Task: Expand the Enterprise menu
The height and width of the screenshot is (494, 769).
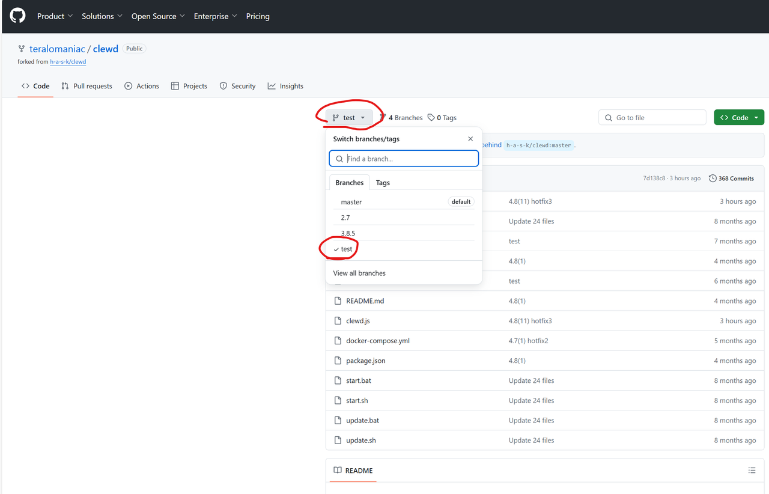Action: click(215, 16)
